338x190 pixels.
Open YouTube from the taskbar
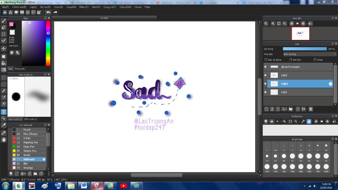tap(123, 186)
